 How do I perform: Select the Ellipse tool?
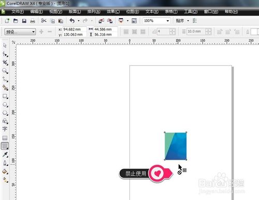[5, 104]
